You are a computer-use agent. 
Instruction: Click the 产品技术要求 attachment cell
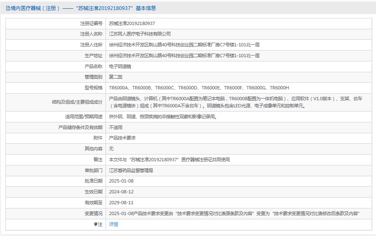click(x=122, y=138)
